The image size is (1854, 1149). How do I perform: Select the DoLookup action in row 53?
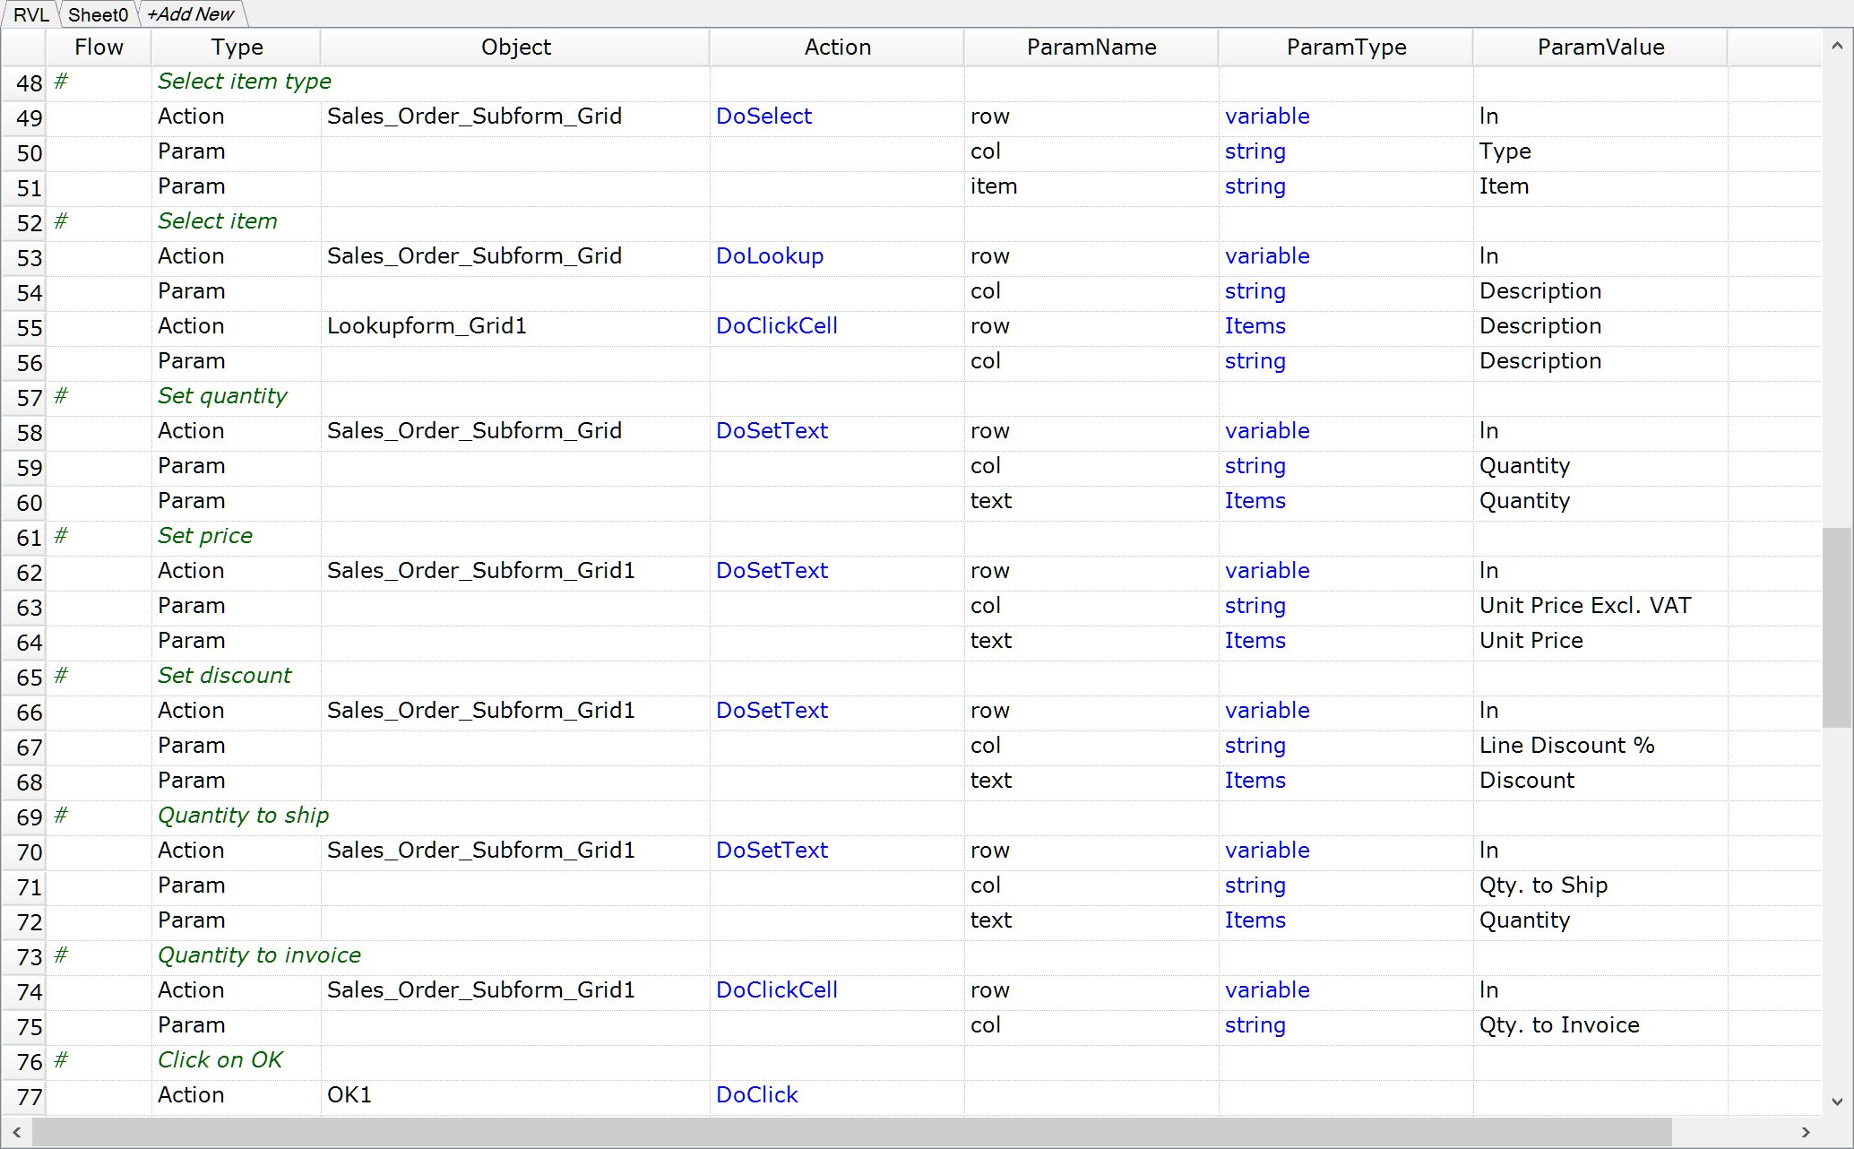coord(770,256)
